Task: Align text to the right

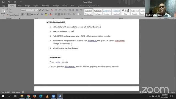Action: 62,14
